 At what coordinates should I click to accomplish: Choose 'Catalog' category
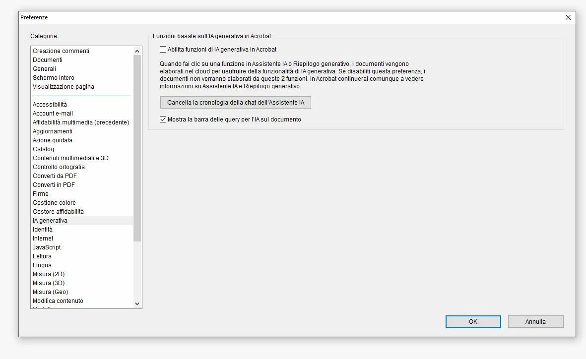[x=43, y=149]
